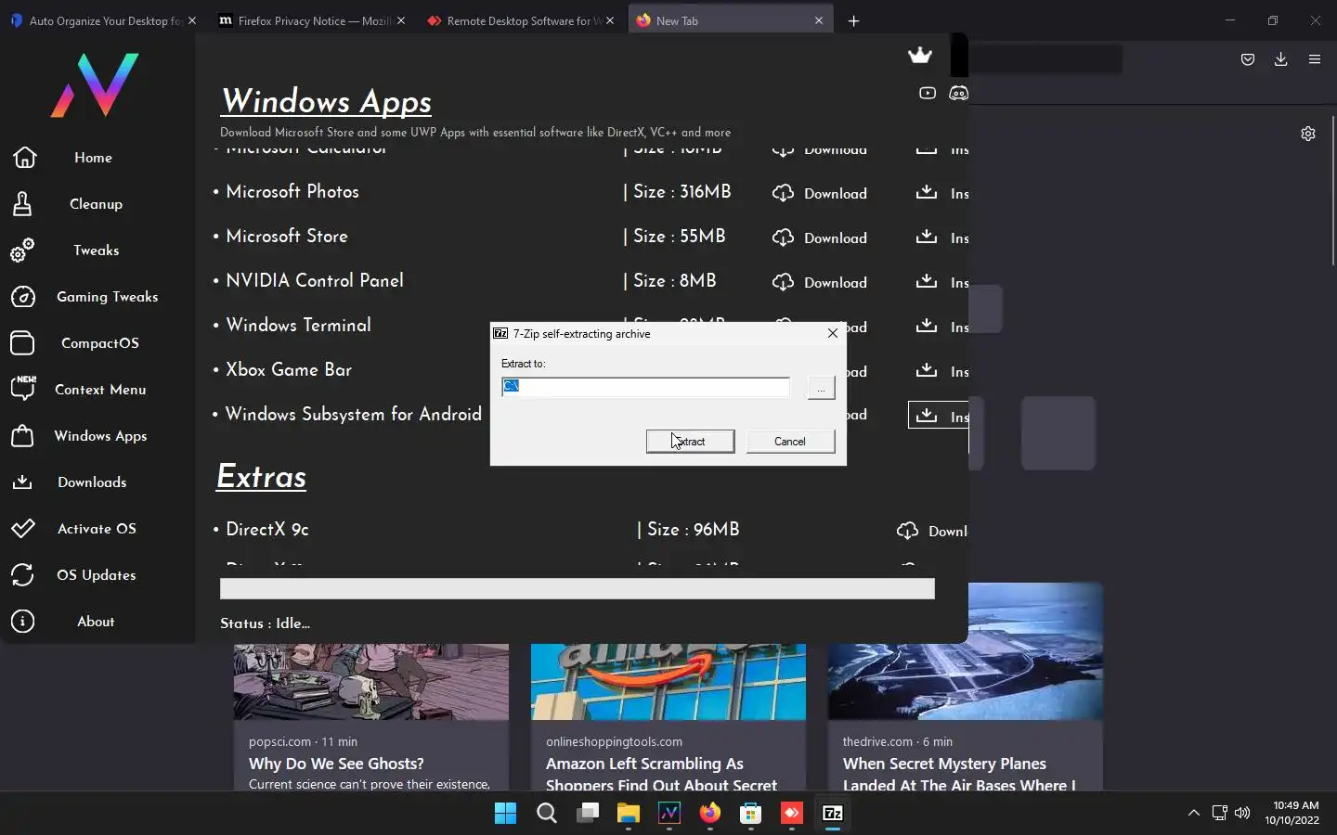Go to the Tweaks page
Screen dimensions: 1337x835
96,250
